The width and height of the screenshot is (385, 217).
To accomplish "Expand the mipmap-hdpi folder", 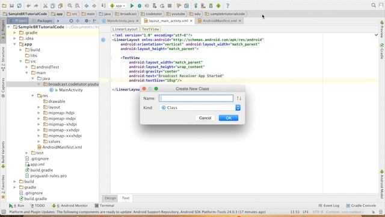I will coord(38,113).
